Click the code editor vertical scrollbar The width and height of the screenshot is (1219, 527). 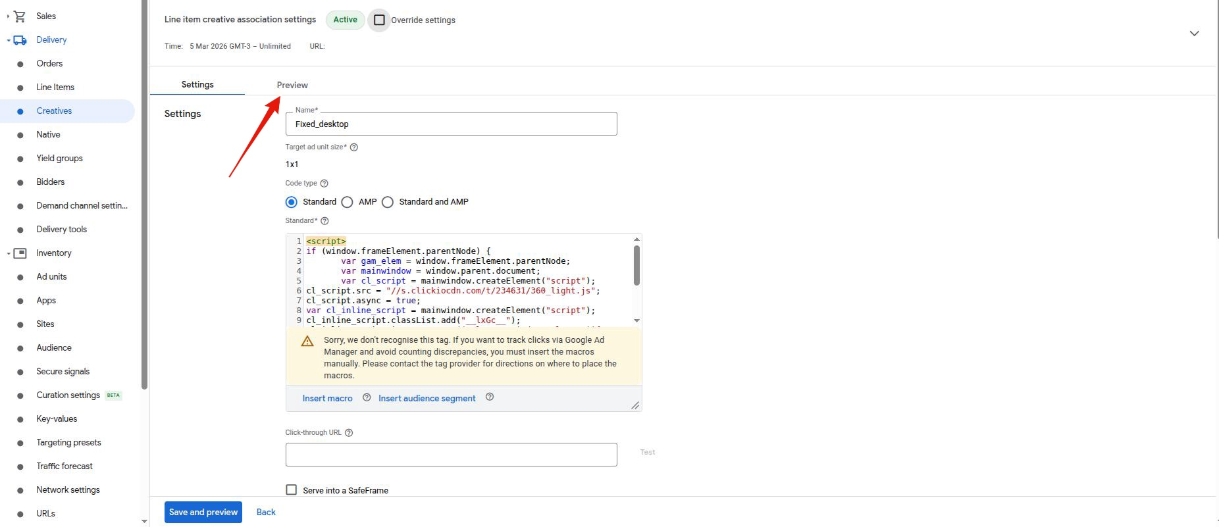(636, 266)
